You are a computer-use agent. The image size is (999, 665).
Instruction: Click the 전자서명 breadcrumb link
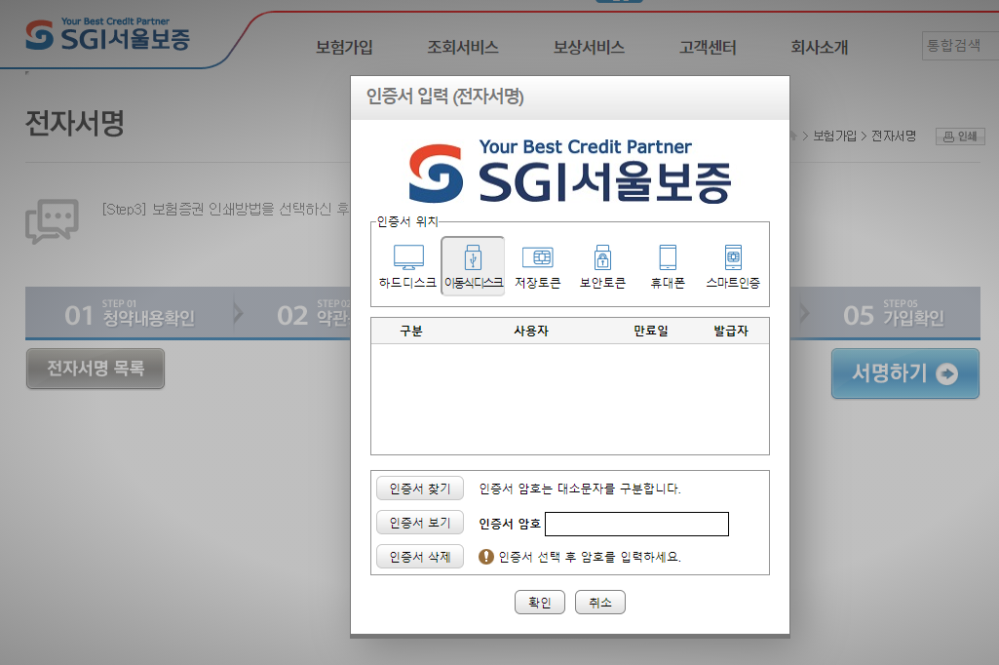coord(894,136)
